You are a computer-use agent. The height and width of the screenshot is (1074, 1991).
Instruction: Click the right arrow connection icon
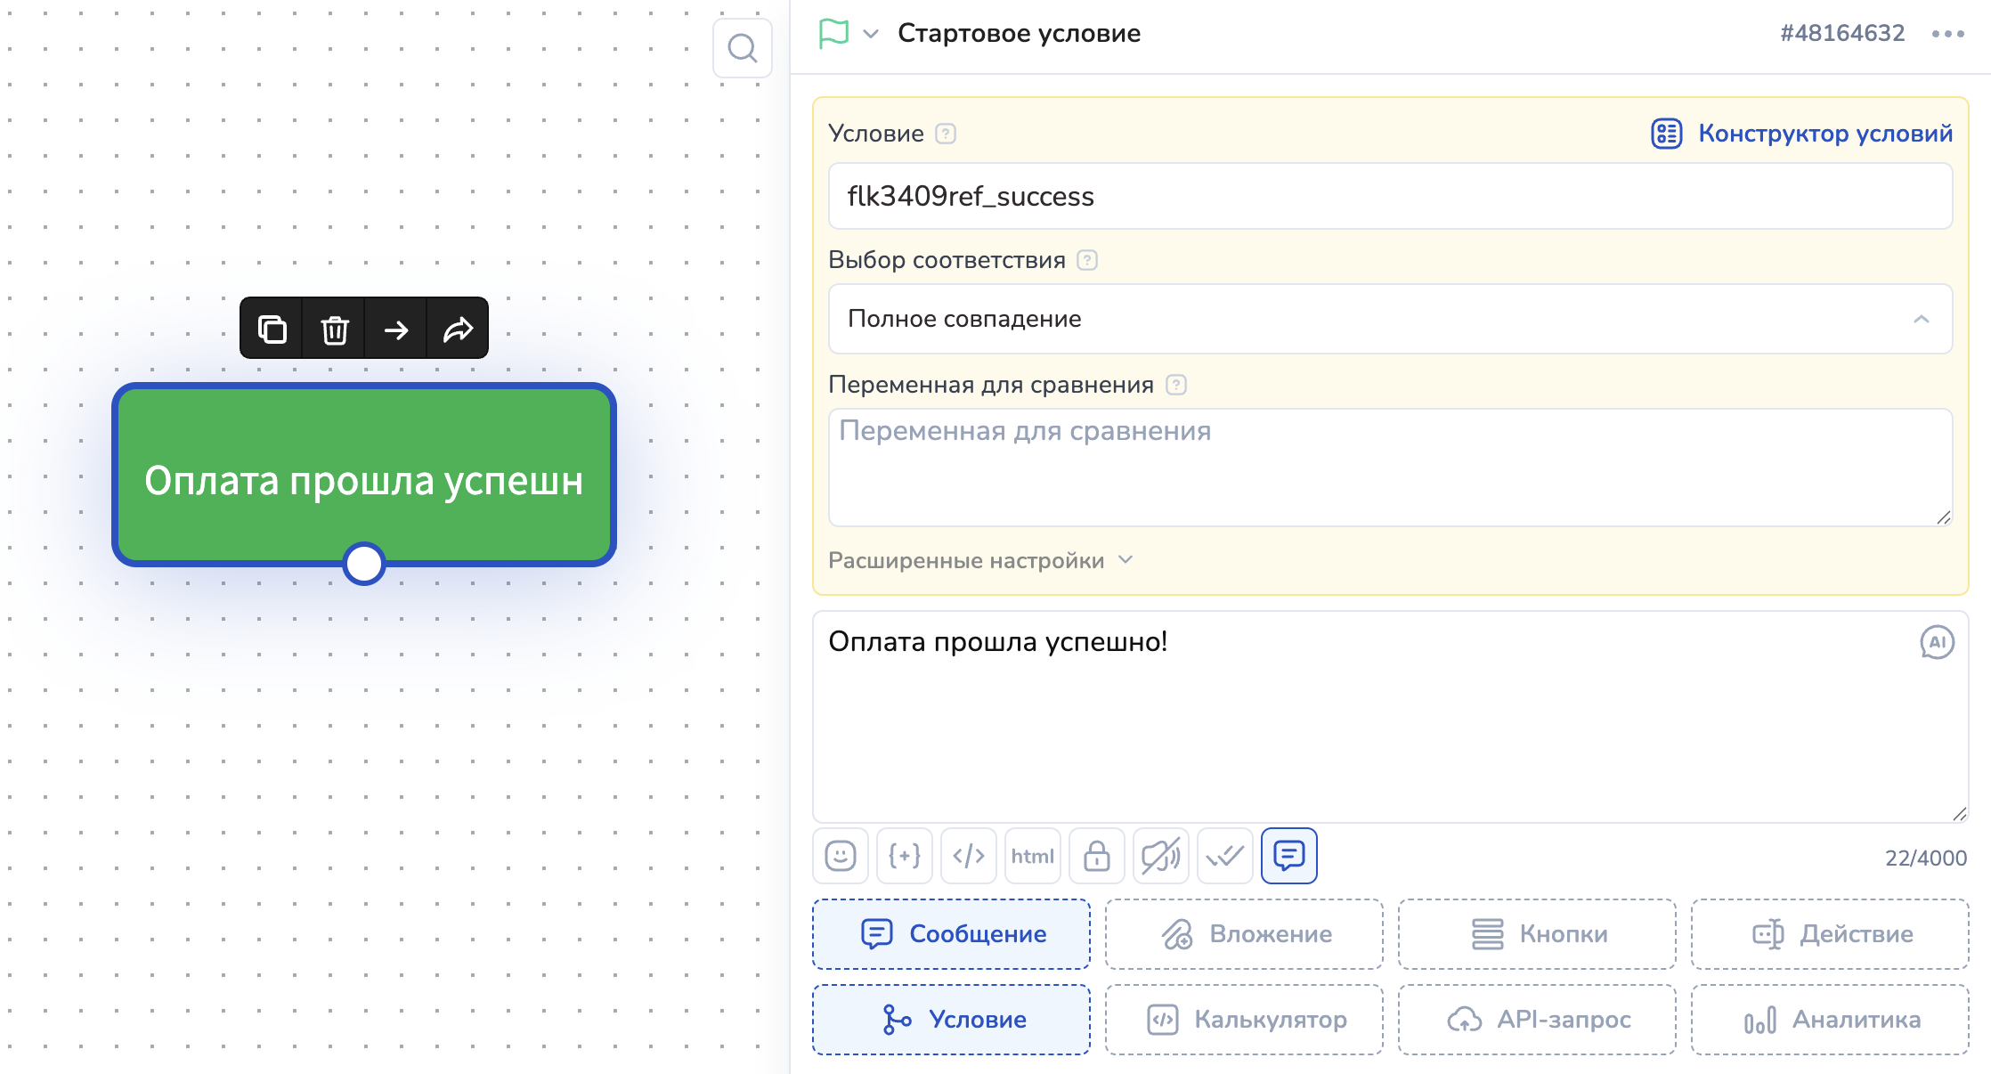[x=396, y=330]
